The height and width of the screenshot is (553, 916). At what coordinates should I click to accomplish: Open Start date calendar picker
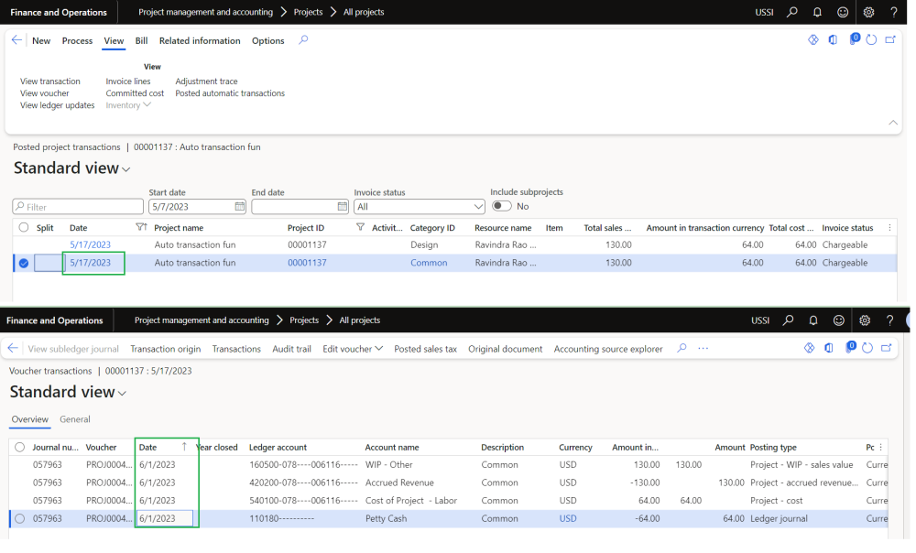point(240,207)
